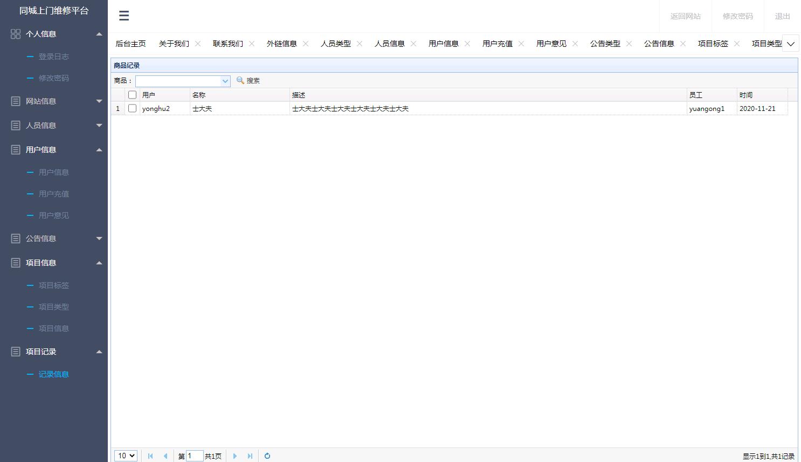The width and height of the screenshot is (801, 462).
Task: Switch to the 用户充值 tab
Action: (x=498, y=44)
